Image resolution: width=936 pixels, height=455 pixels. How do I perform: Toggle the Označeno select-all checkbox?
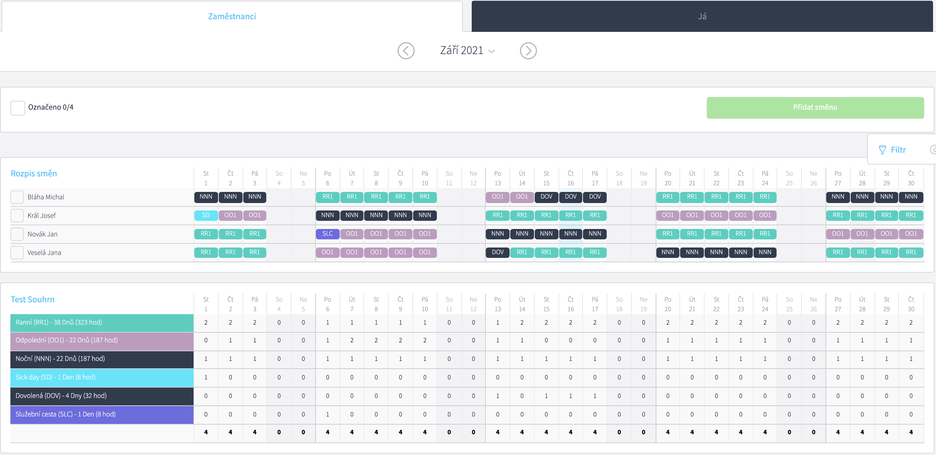[17, 107]
